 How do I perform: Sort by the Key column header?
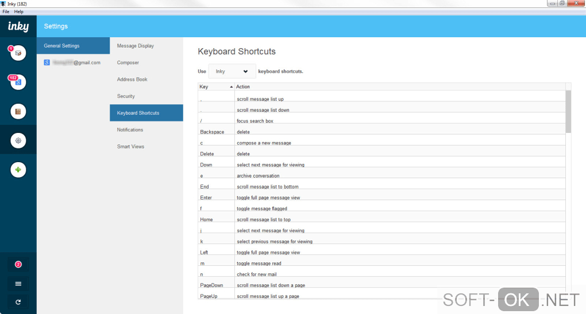[216, 87]
